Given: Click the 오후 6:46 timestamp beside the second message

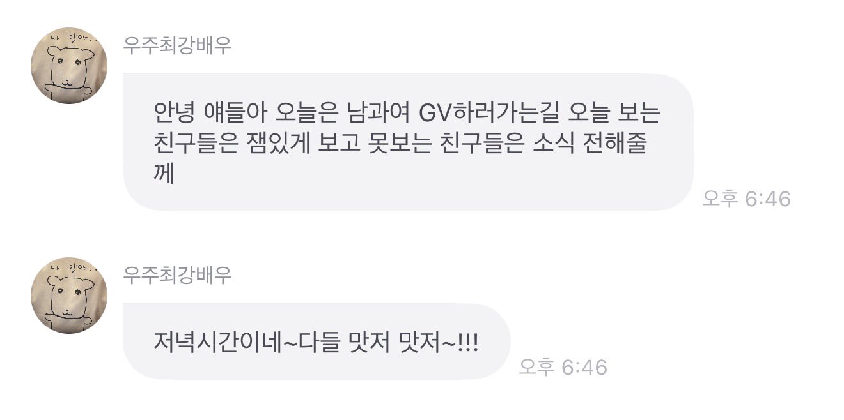Looking at the screenshot, I should [563, 367].
